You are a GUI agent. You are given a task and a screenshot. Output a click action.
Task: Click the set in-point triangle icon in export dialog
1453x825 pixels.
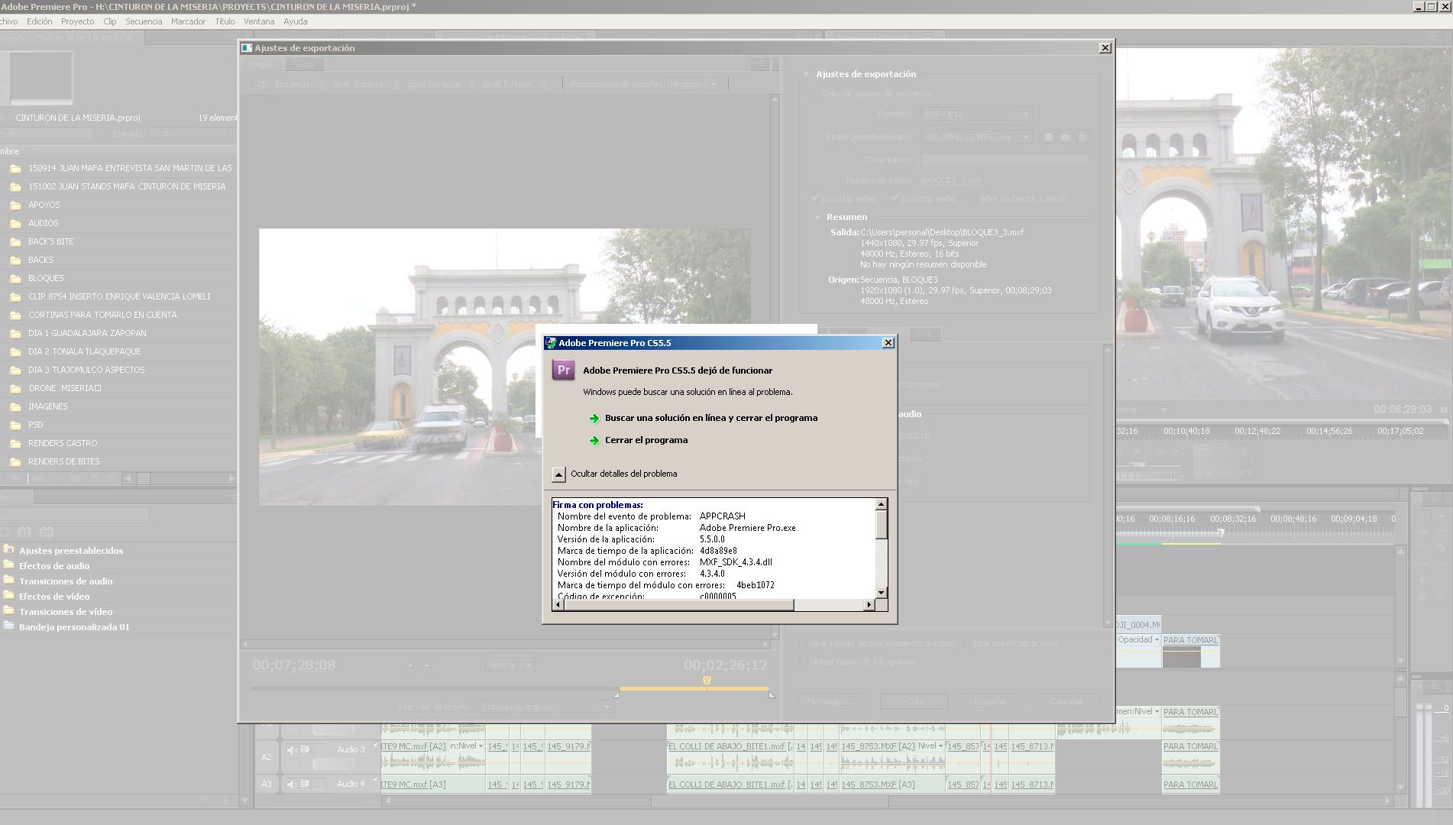(409, 665)
